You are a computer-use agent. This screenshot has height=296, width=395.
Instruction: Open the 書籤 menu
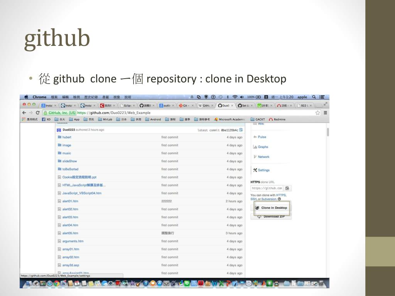pos(106,97)
